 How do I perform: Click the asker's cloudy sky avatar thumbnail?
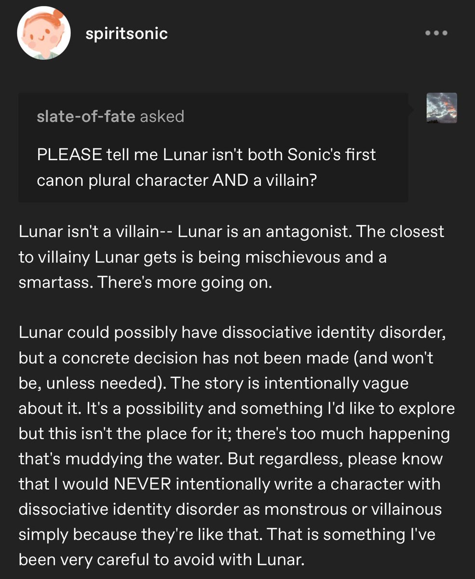point(442,108)
